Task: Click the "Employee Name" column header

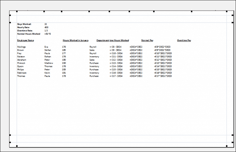Action: tap(25, 40)
